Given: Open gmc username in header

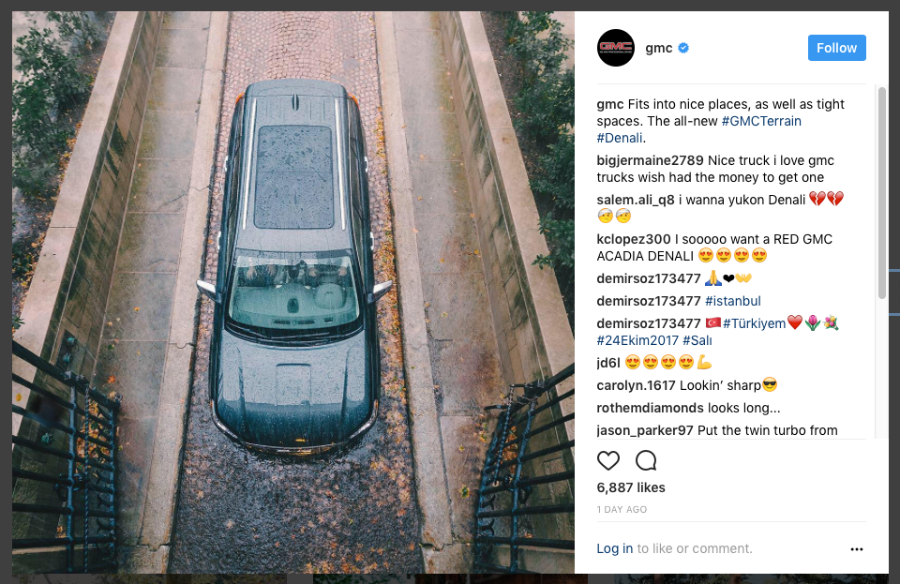Looking at the screenshot, I should point(658,48).
